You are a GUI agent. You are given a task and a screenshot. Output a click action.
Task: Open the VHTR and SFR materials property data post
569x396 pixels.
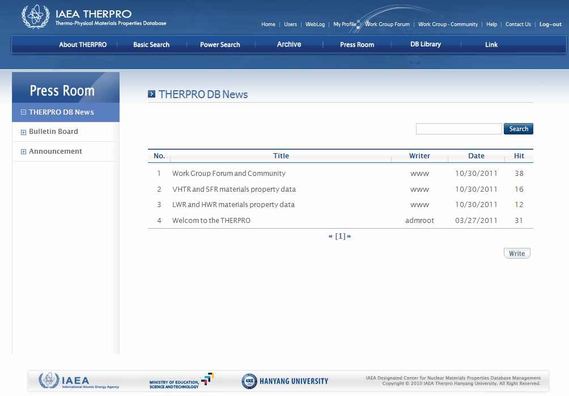(x=234, y=189)
